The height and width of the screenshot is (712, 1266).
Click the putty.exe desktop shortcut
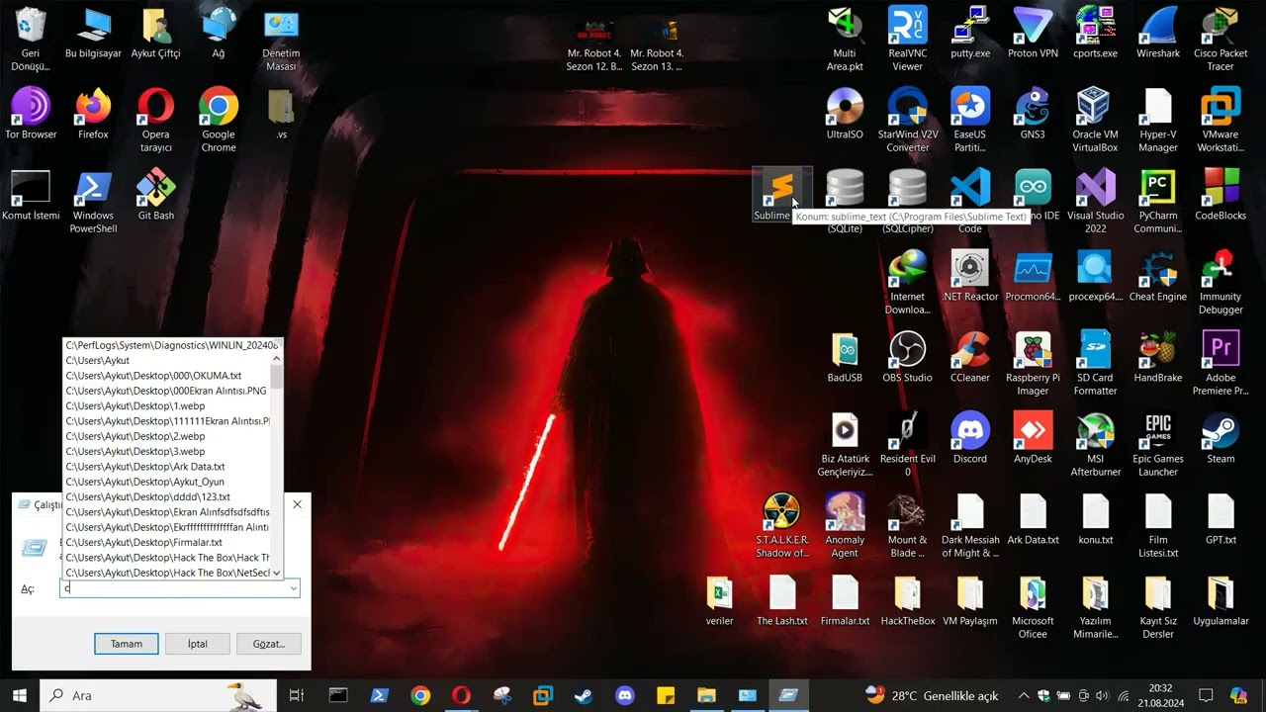click(970, 33)
